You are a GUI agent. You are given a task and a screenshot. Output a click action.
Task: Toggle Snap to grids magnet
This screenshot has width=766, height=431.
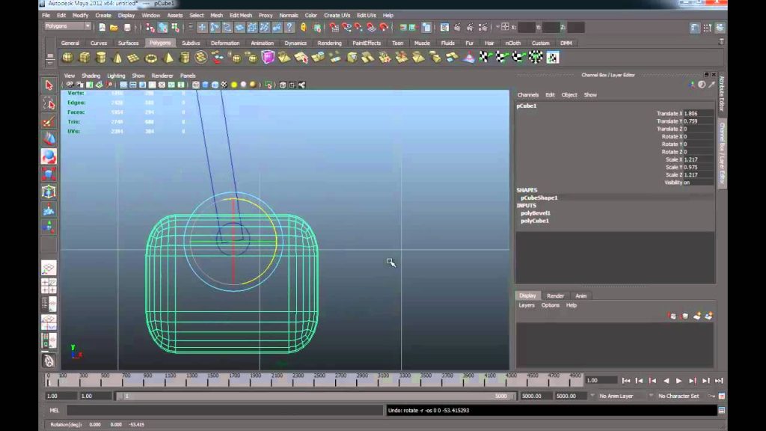click(334, 28)
